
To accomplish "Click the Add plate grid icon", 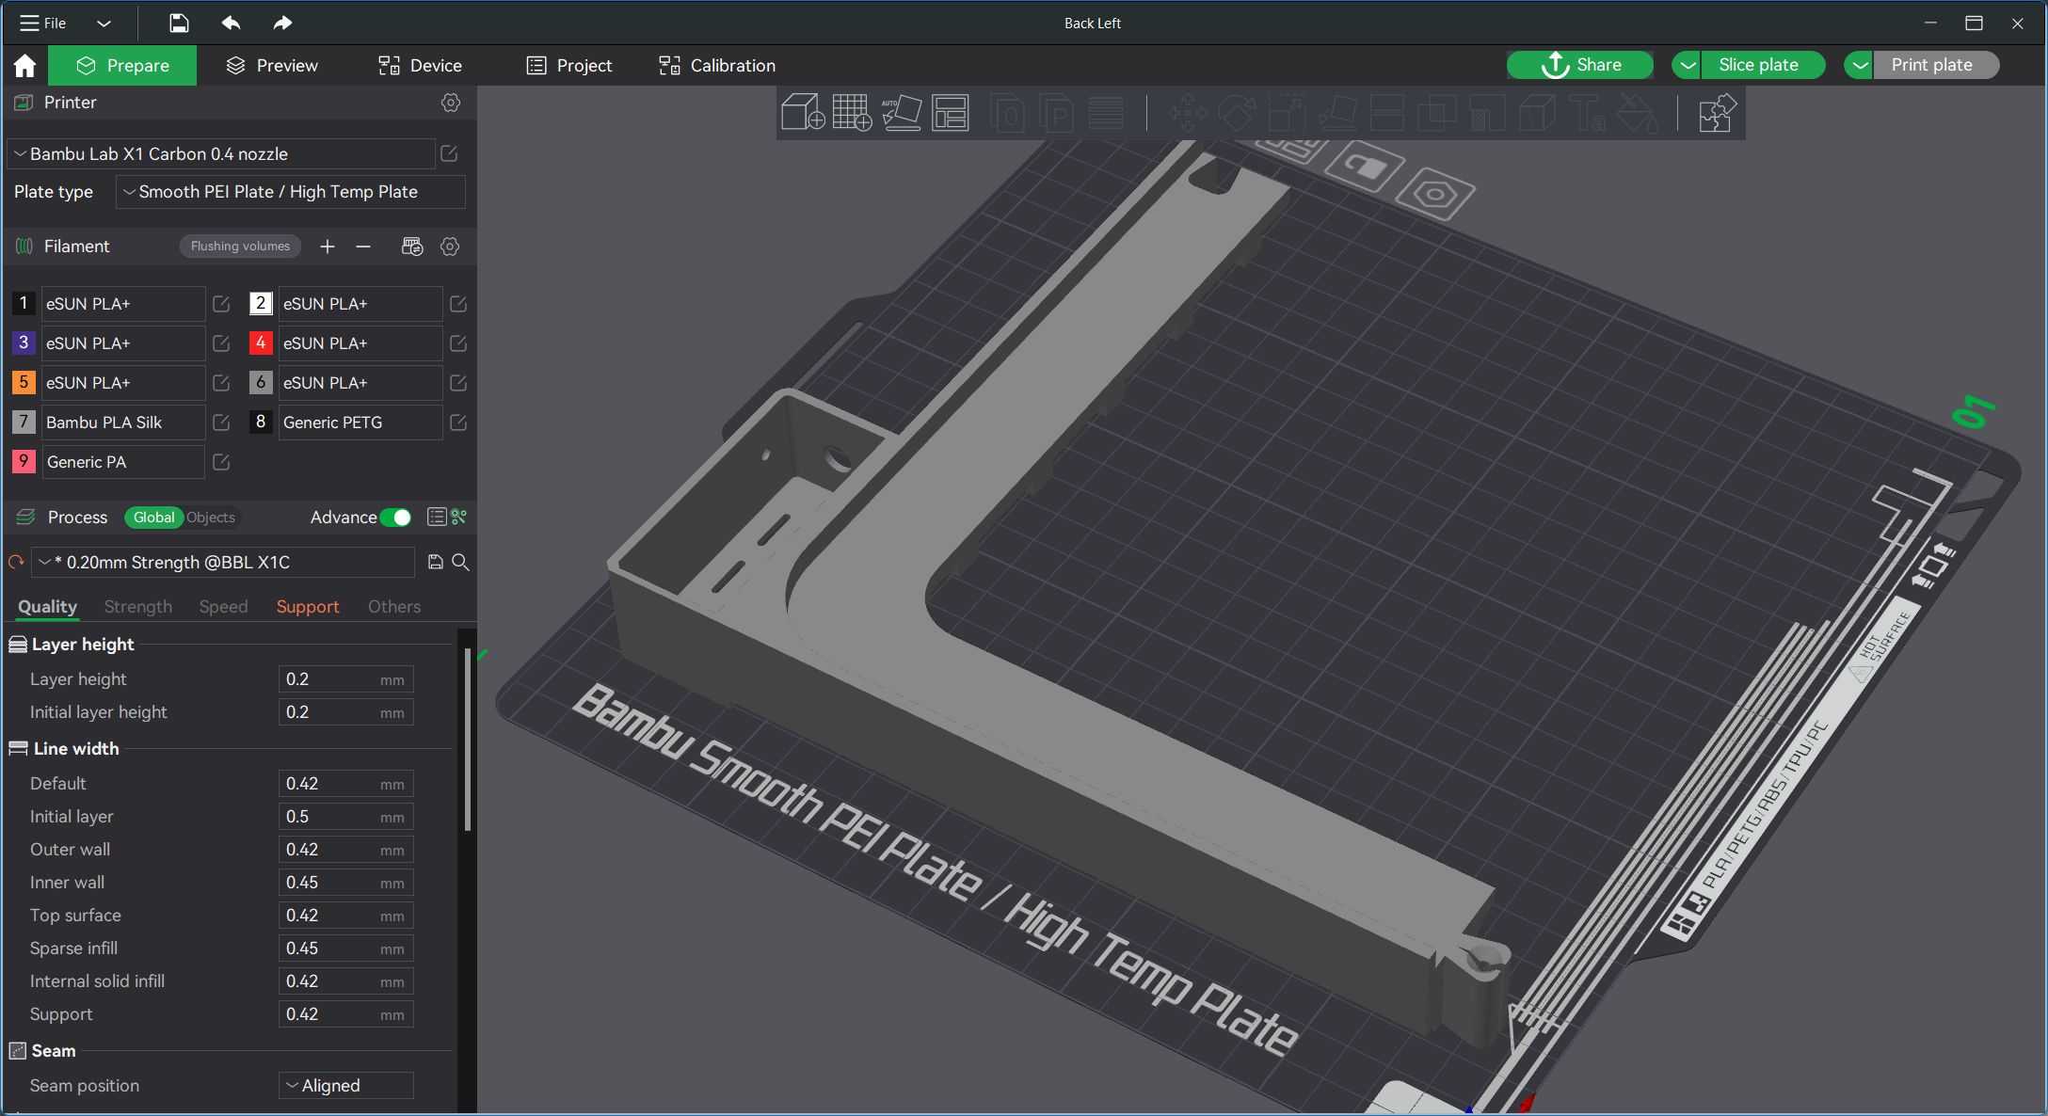I will pos(852,113).
